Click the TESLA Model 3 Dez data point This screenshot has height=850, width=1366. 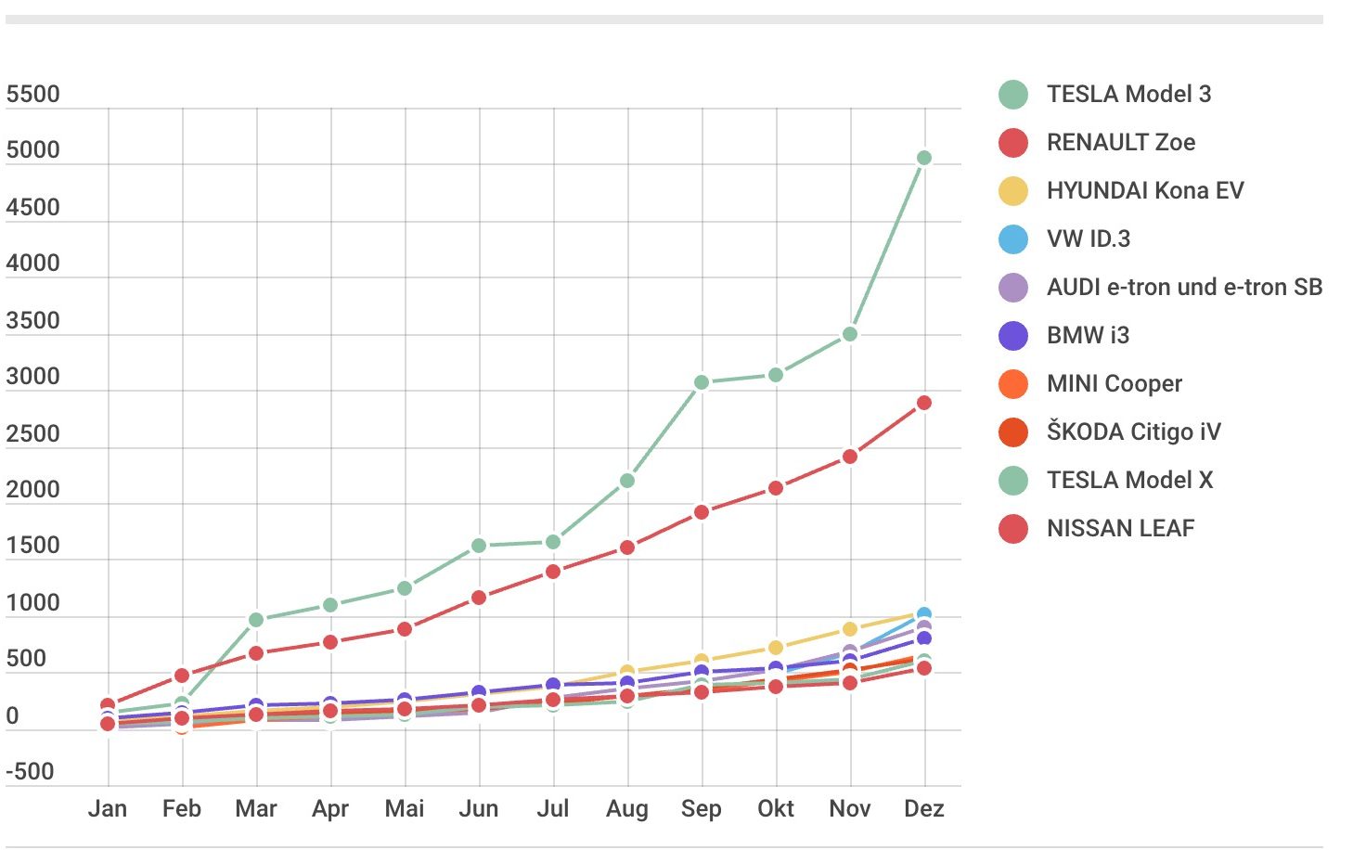[x=924, y=158]
